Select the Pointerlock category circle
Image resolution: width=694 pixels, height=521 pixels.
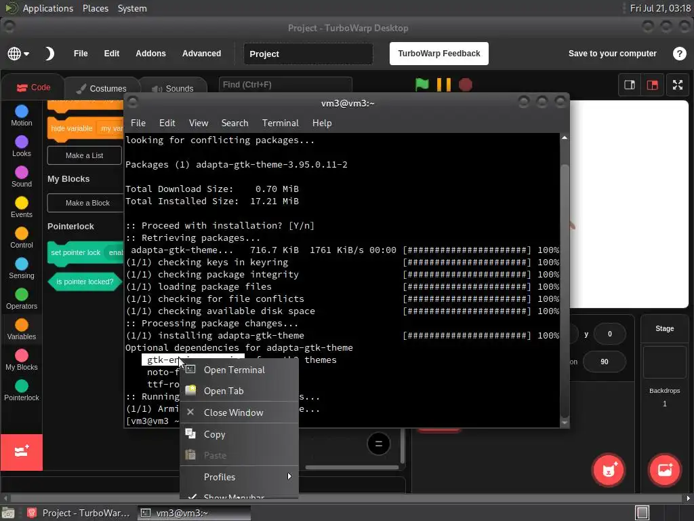(21, 386)
